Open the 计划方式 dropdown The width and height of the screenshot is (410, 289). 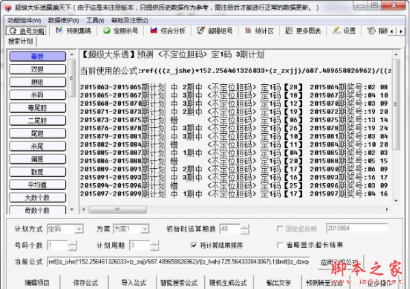pyautogui.click(x=79, y=229)
